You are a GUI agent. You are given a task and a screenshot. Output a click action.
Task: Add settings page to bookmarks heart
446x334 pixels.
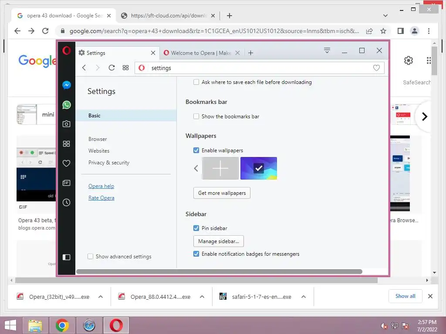pyautogui.click(x=376, y=68)
